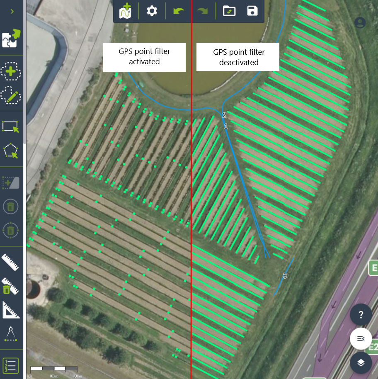Click the puzzle piece plugin icon
The height and width of the screenshot is (379, 378).
click(x=12, y=38)
